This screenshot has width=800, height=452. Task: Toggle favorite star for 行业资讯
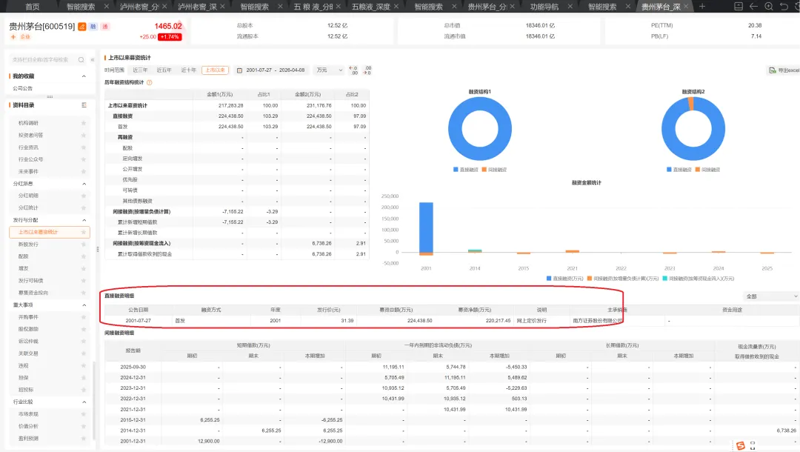click(x=84, y=147)
